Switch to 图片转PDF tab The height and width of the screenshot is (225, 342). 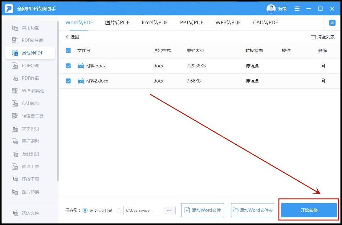117,23
